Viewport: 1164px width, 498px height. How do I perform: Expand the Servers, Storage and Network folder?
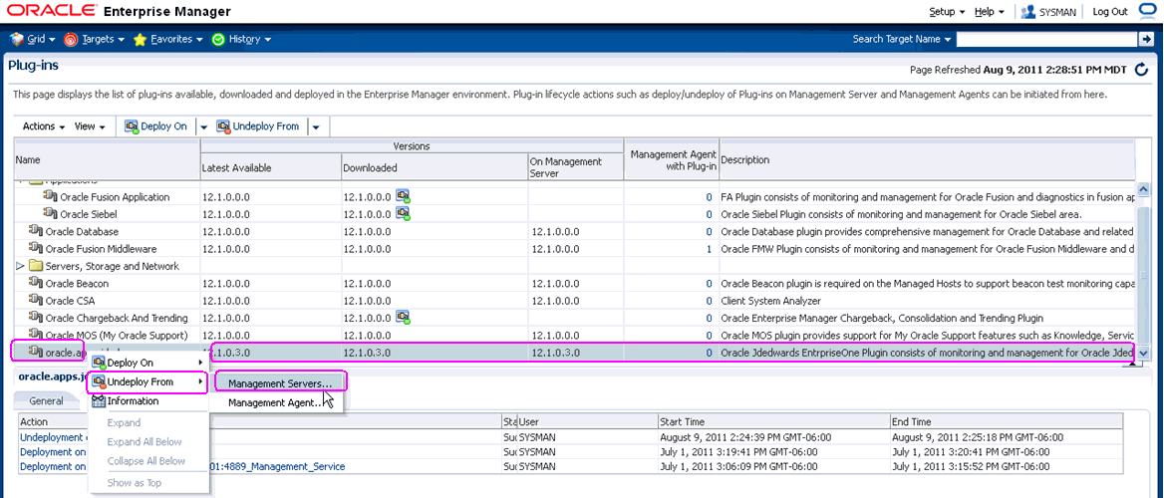[21, 266]
